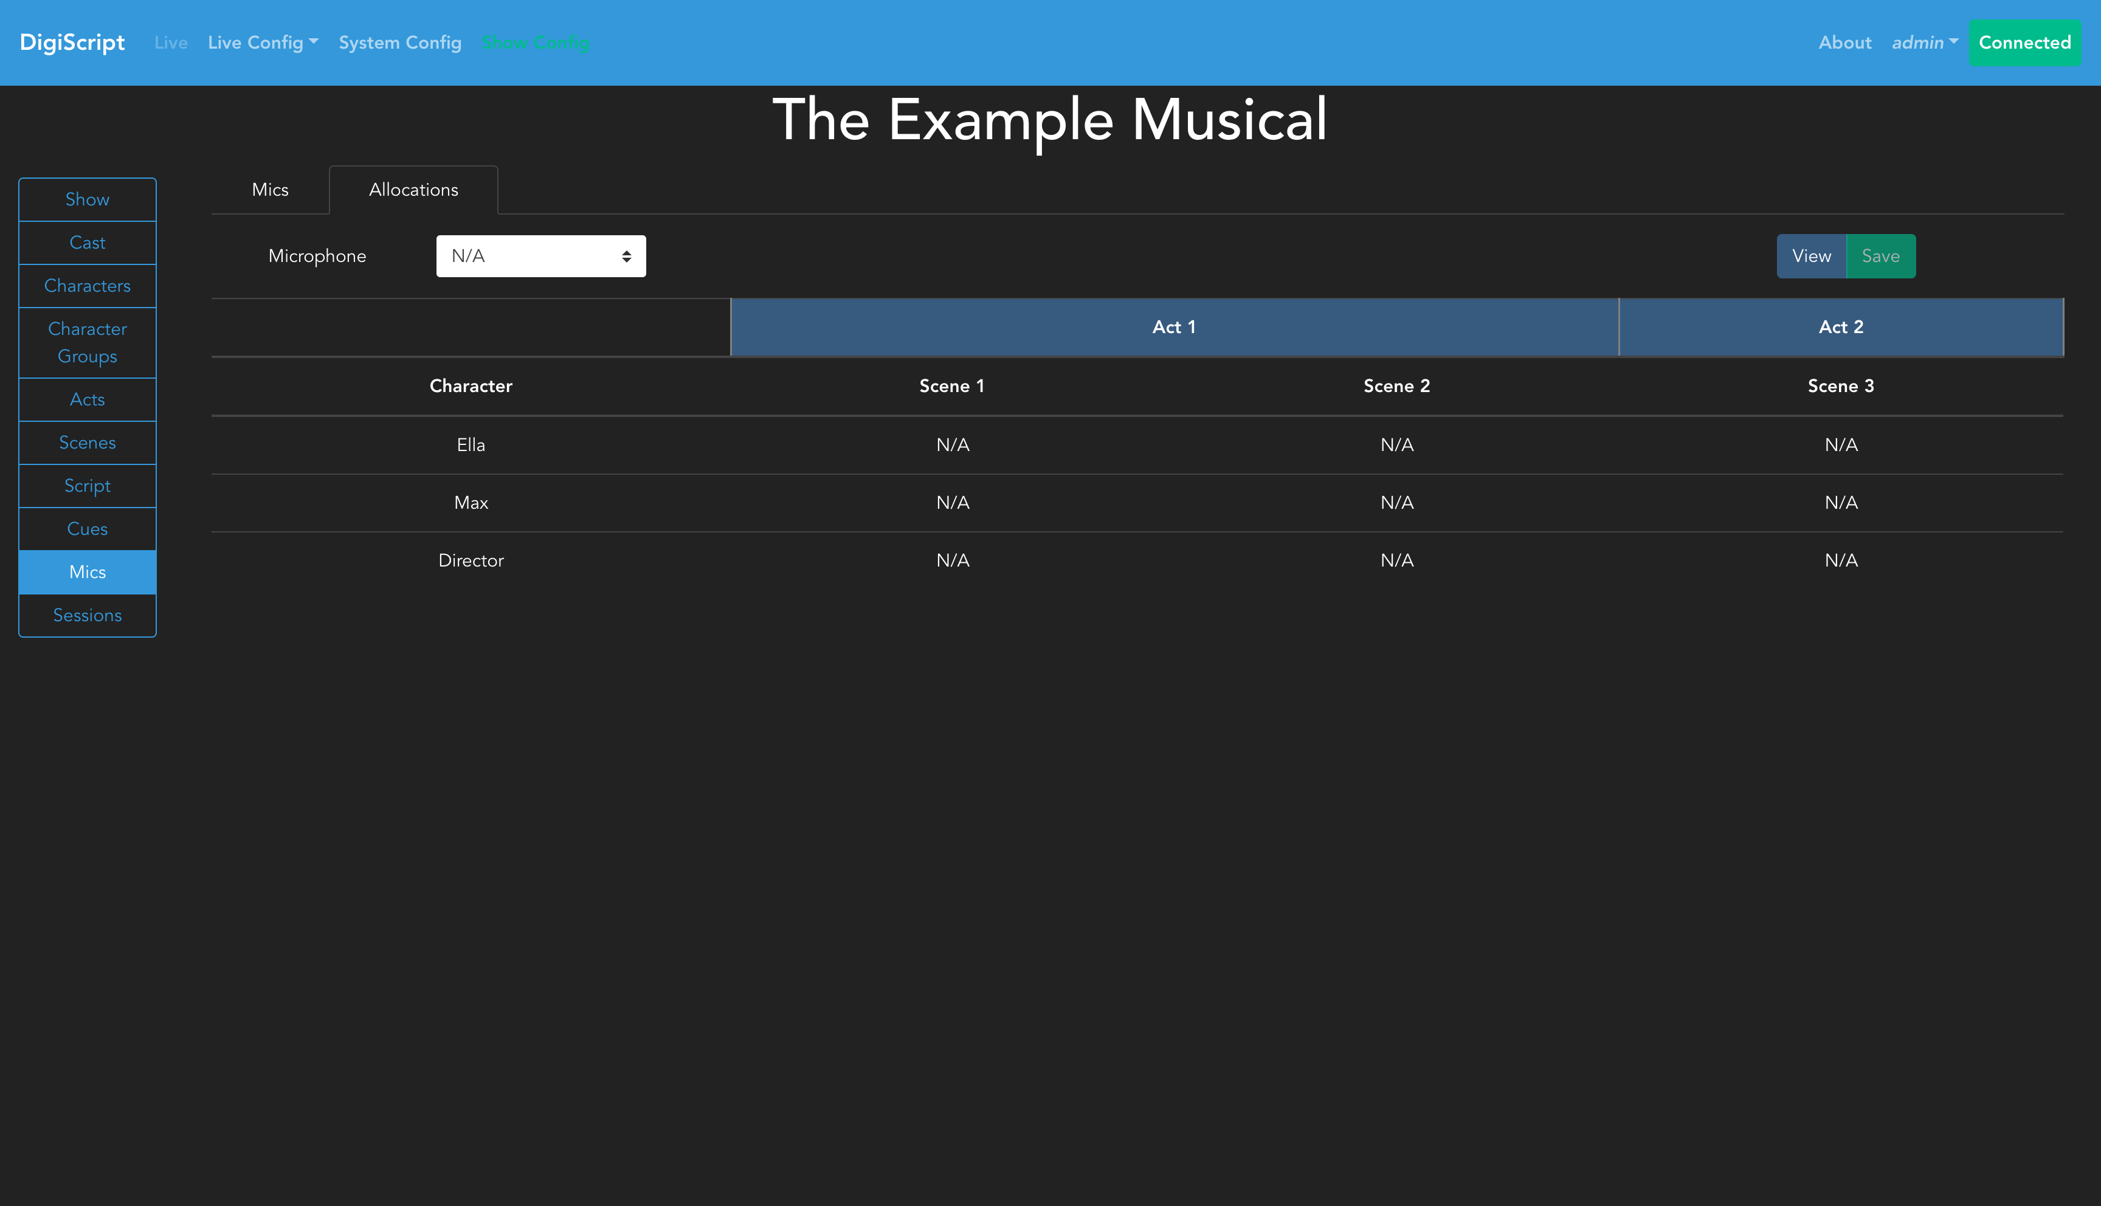Screen dimensions: 2101x1206
Task: Switch to the Mics tab
Action: point(270,190)
